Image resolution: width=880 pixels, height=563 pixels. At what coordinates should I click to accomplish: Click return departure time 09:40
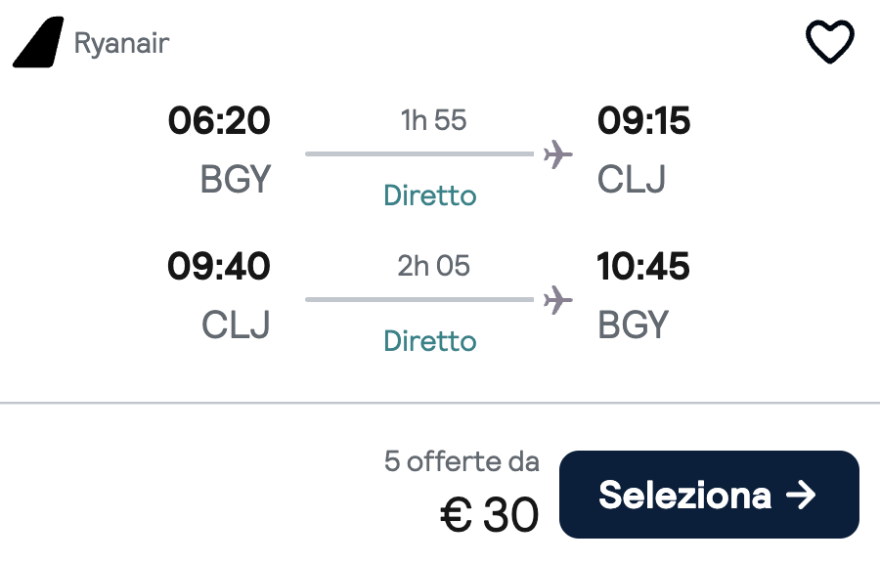point(219,266)
